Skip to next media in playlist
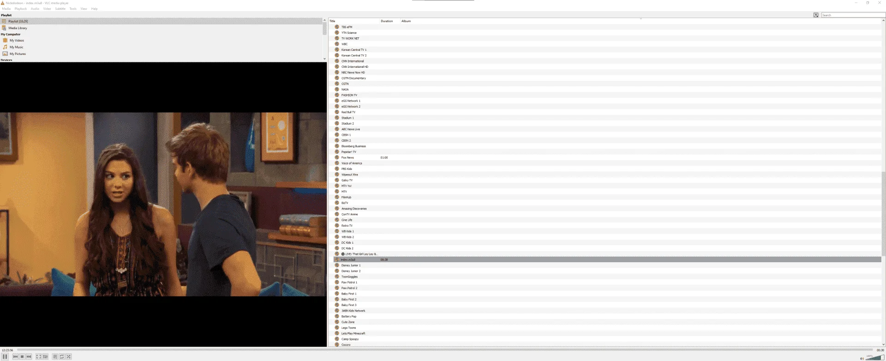886x361 pixels. pyautogui.click(x=29, y=356)
